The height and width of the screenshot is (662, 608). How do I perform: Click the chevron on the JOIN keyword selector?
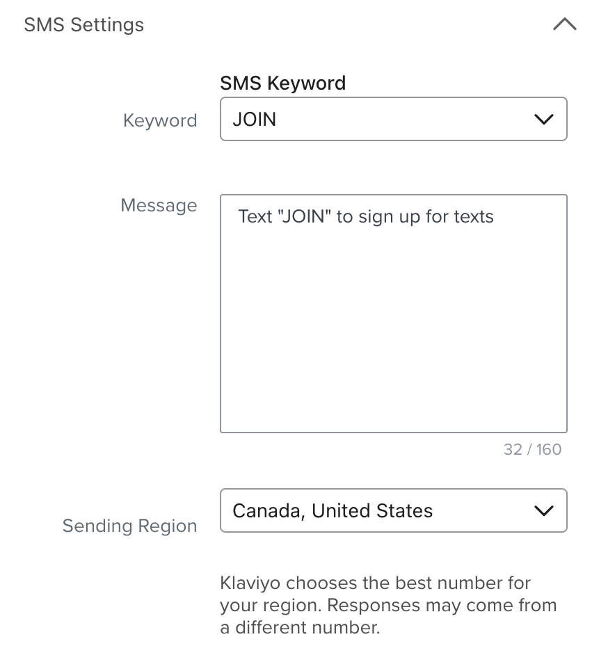pyautogui.click(x=546, y=119)
